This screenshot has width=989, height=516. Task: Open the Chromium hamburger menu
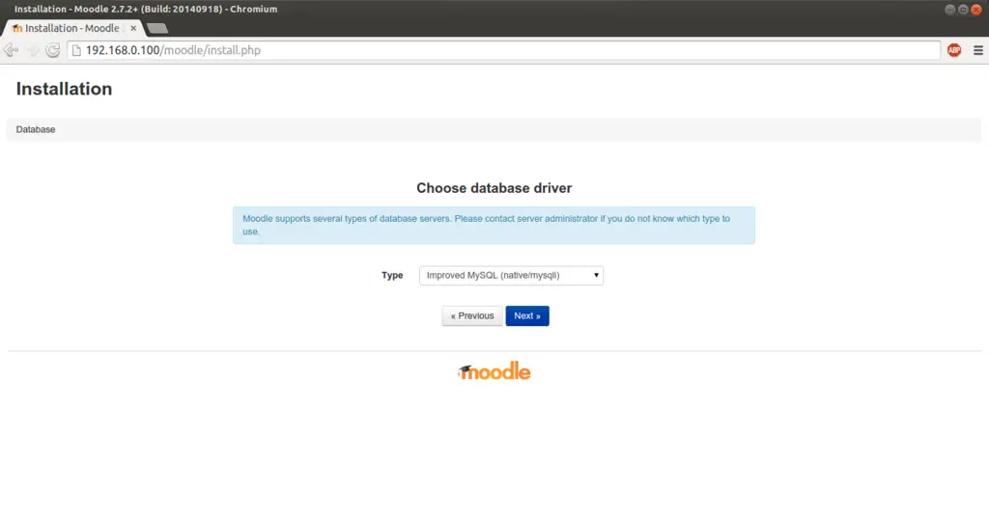[x=978, y=50]
